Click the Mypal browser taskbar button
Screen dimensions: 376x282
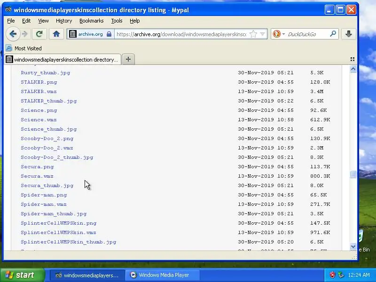87,275
